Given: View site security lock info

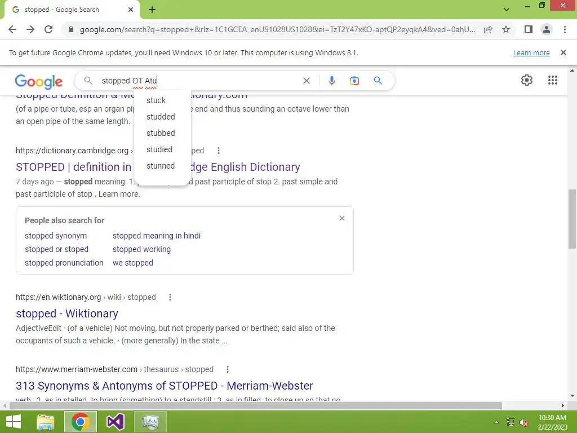Looking at the screenshot, I should pos(71,29).
